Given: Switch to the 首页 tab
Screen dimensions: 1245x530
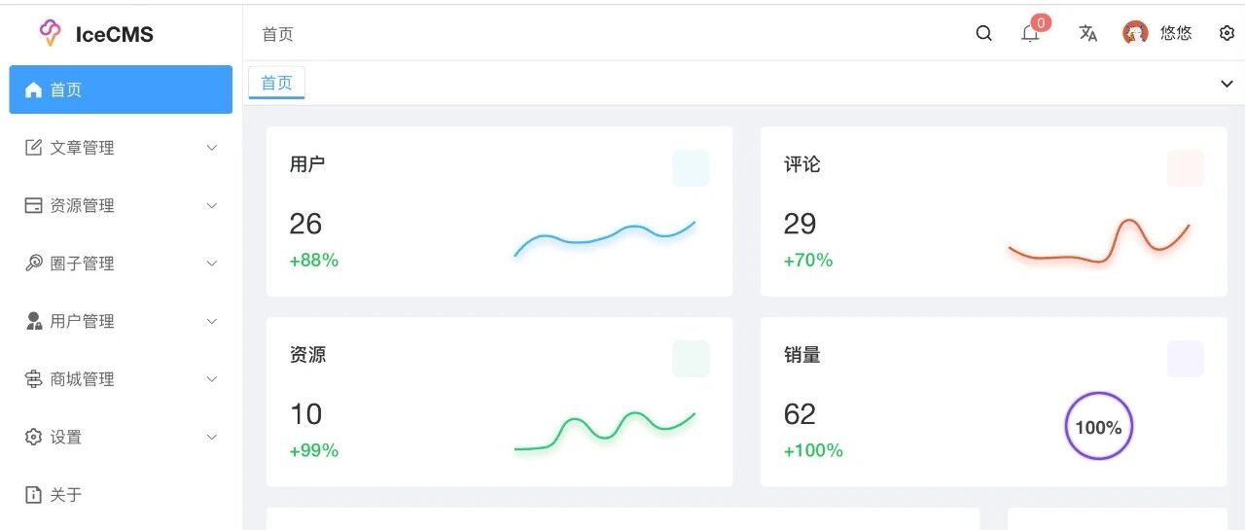Looking at the screenshot, I should pyautogui.click(x=277, y=83).
